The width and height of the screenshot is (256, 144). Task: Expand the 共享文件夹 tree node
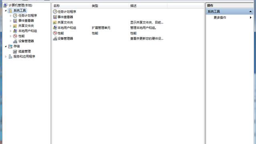(x=11, y=26)
